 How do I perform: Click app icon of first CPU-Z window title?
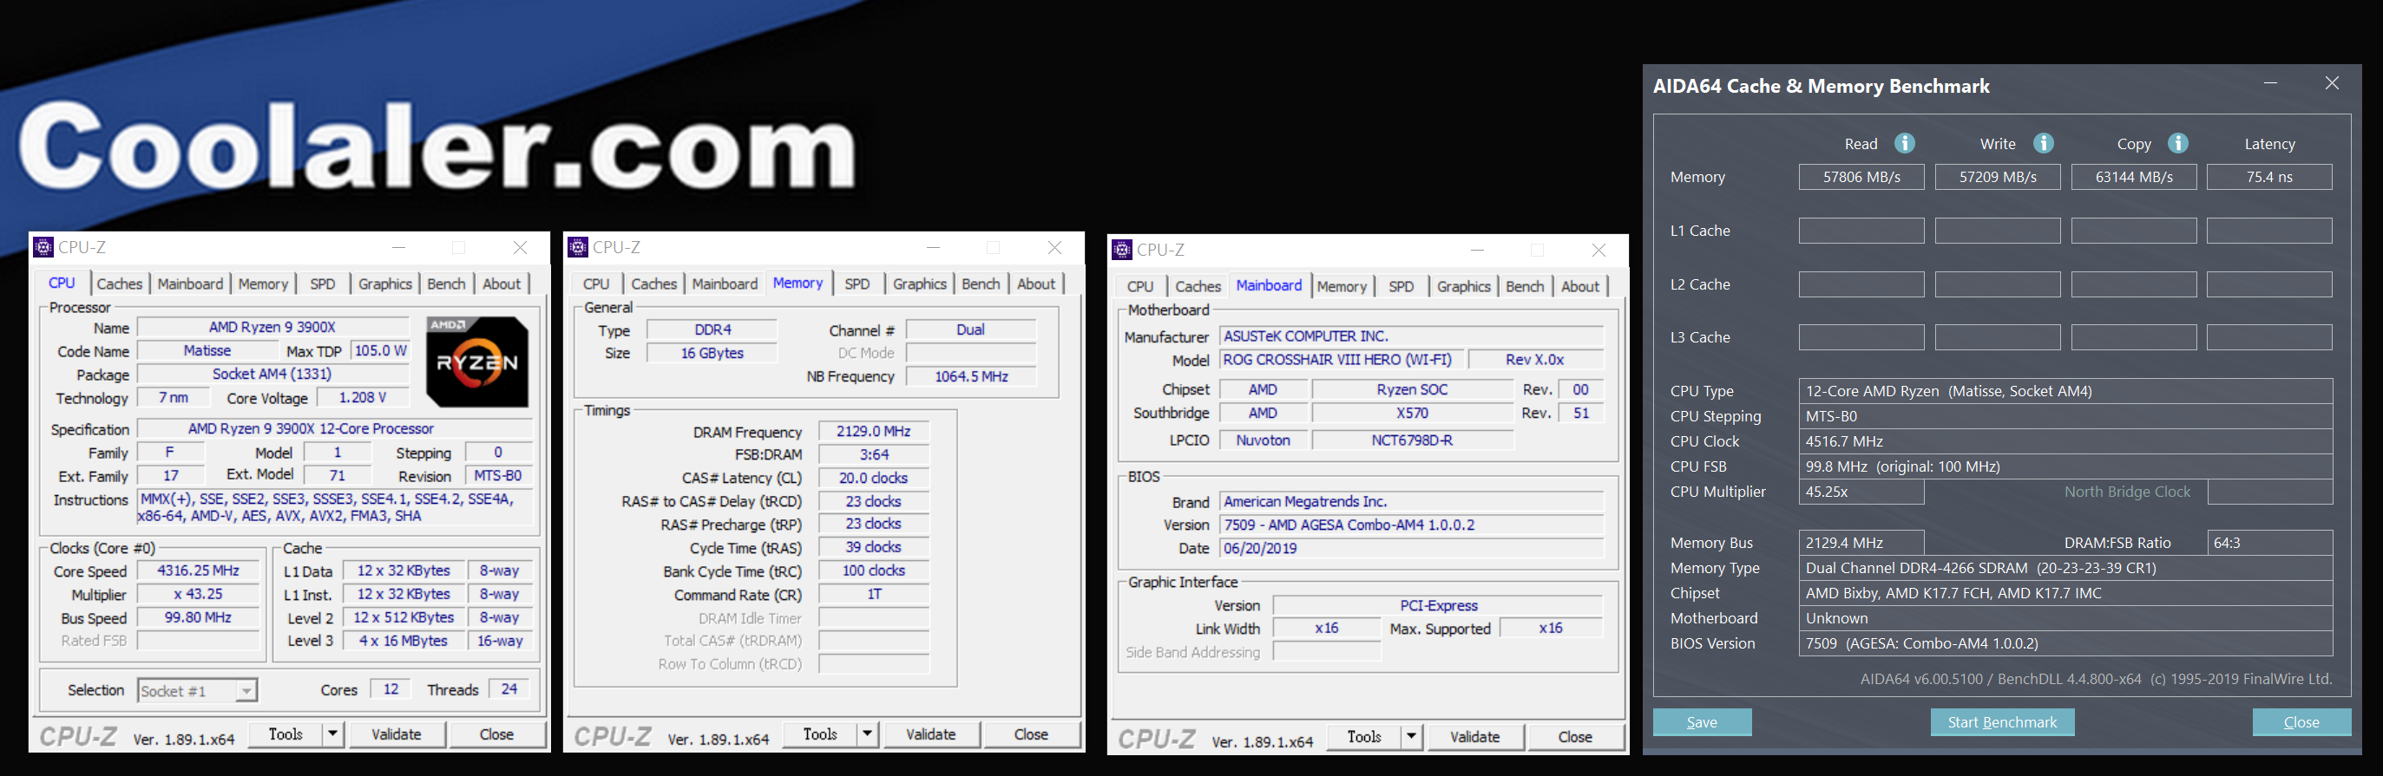pos(43,248)
